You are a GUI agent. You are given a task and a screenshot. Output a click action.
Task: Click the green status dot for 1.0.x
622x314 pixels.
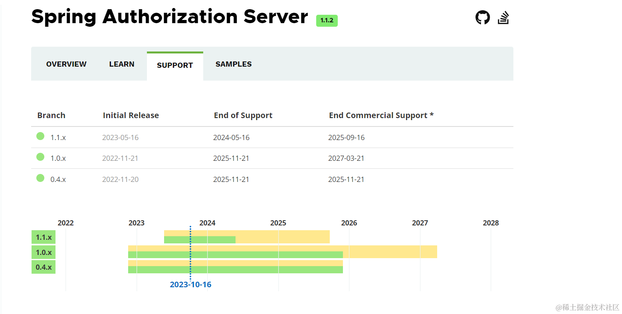(40, 157)
